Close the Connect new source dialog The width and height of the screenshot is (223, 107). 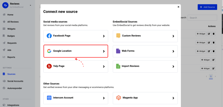click(x=178, y=7)
